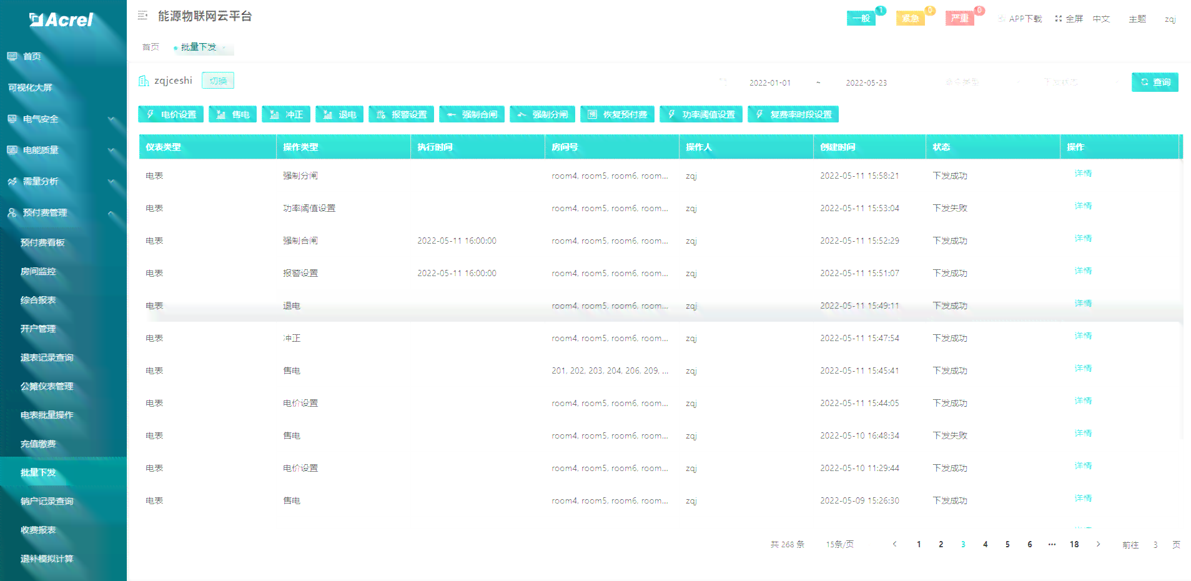Screen dimensions: 1191x581
Task: Click the 前往 page number input
Action: click(x=1155, y=545)
